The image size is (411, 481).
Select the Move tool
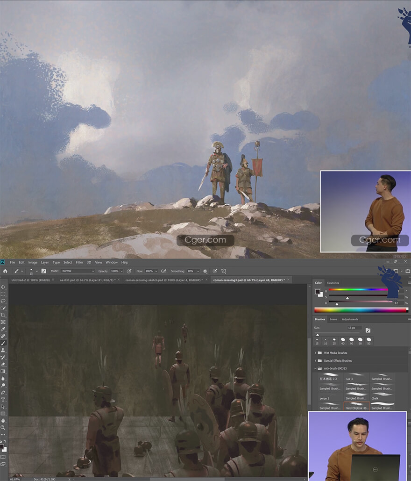pyautogui.click(x=3, y=287)
